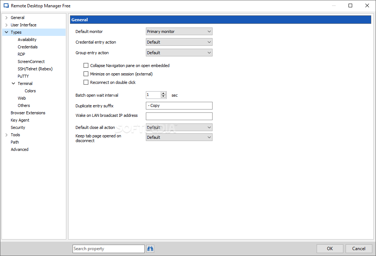Open Web type settings

22,98
